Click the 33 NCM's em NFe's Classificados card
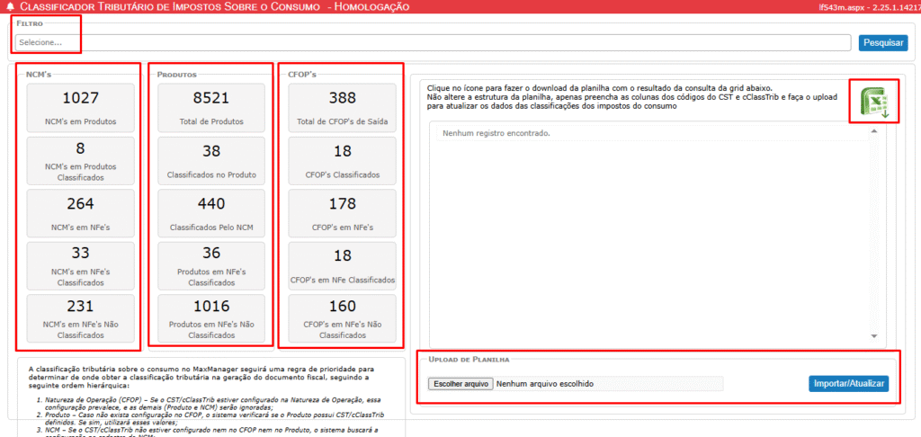The height and width of the screenshot is (437, 921). pyautogui.click(x=80, y=264)
